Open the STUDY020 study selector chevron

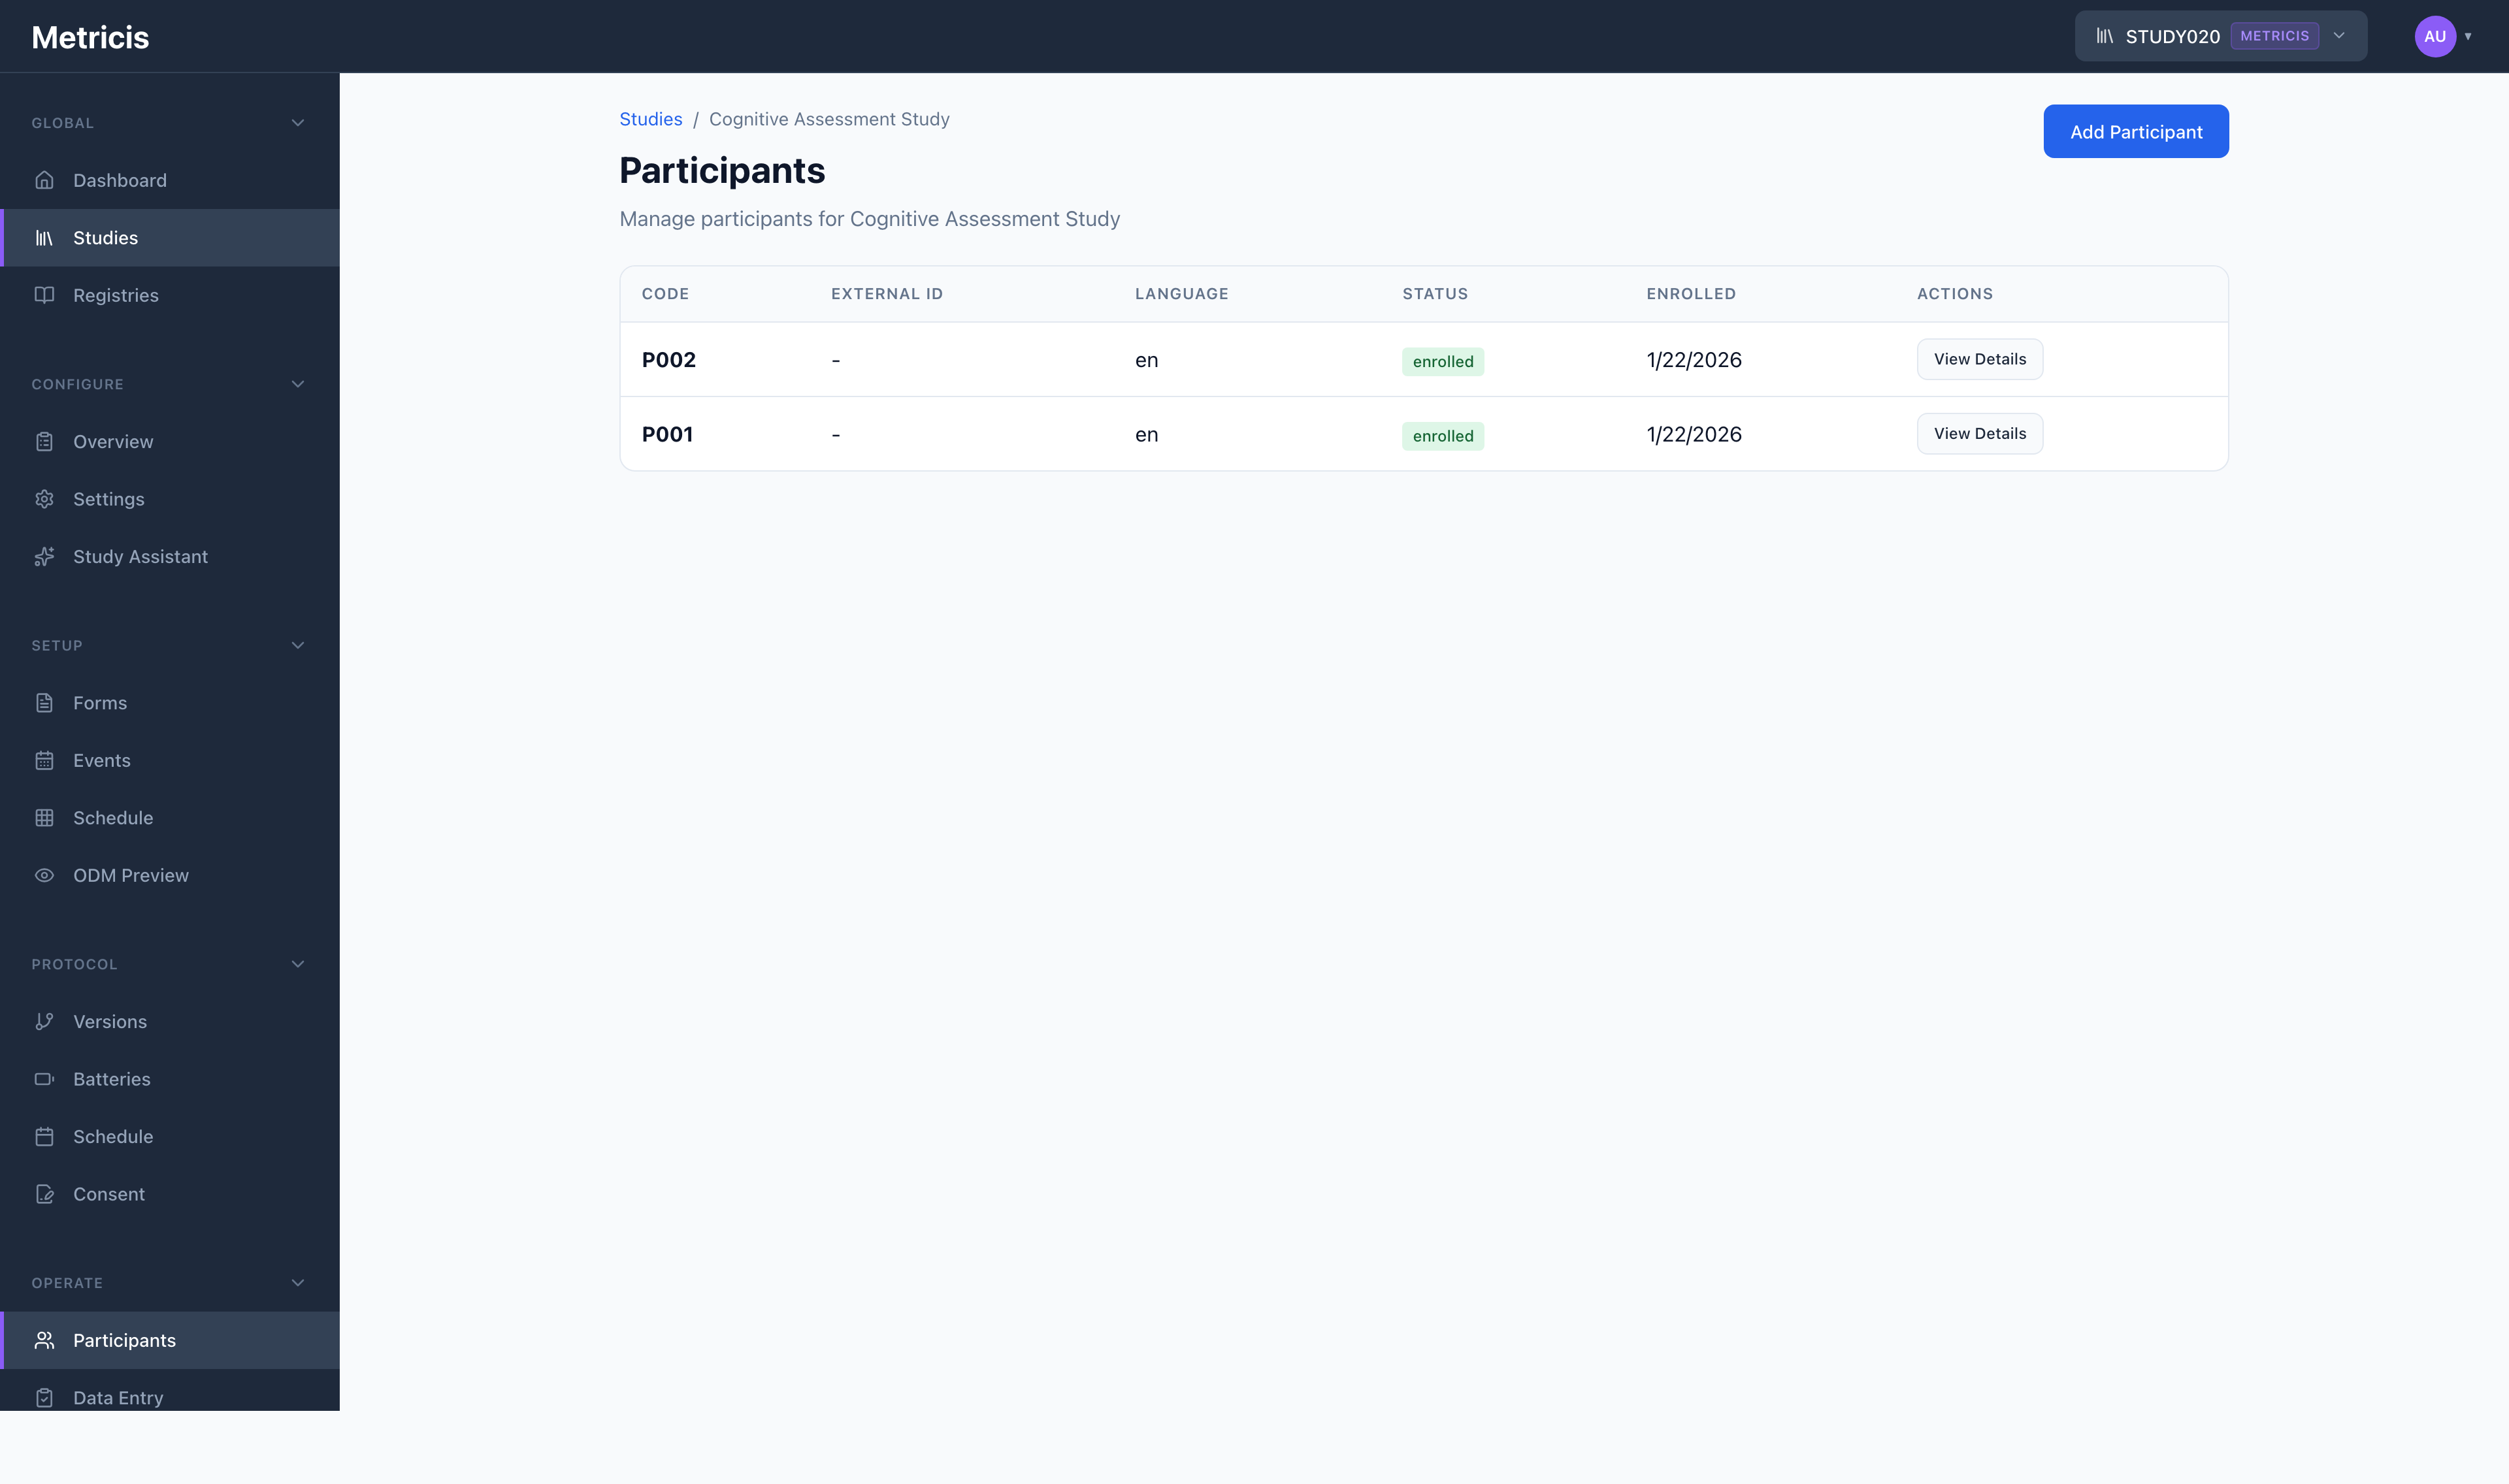[2339, 36]
